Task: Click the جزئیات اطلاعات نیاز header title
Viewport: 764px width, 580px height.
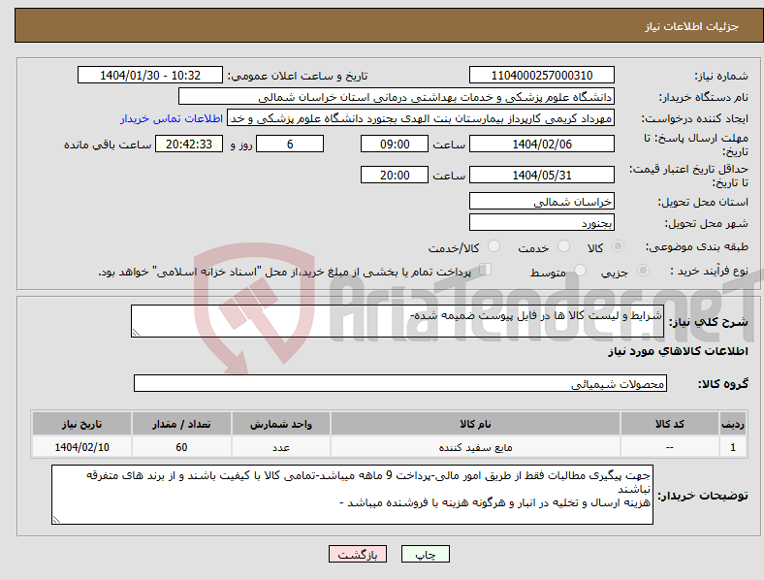Action: tap(691, 26)
